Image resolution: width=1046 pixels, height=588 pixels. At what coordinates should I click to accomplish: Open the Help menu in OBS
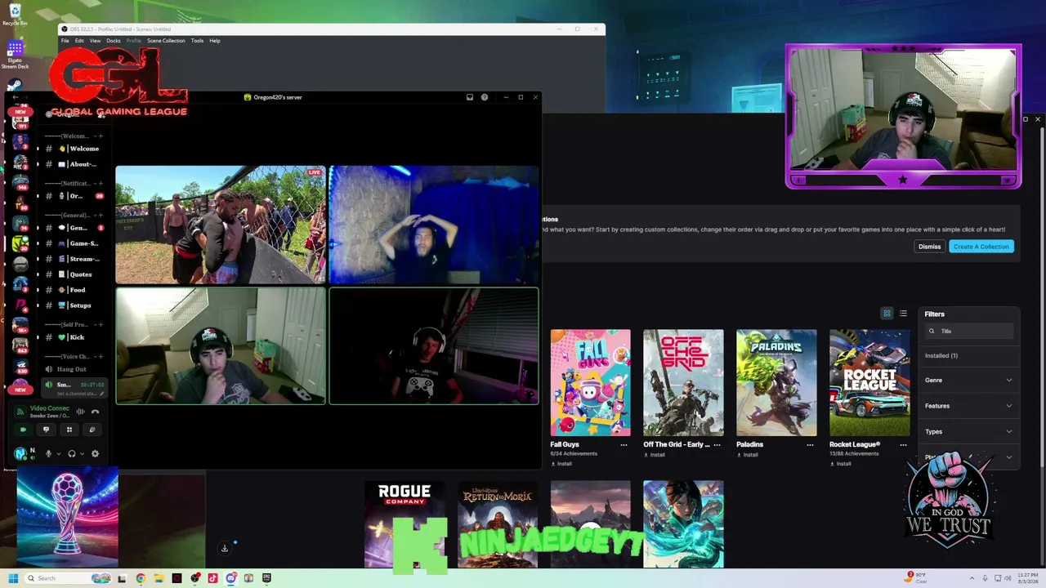pyautogui.click(x=215, y=41)
